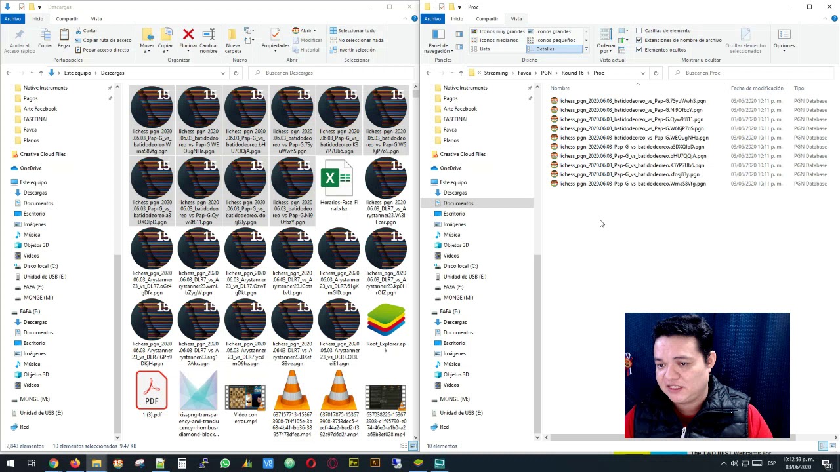Create a Nueva carpeta
Screen dimensions: 840x472
pyautogui.click(x=233, y=41)
